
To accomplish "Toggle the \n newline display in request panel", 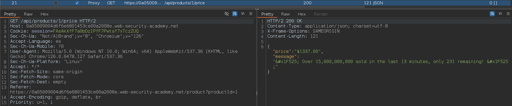I will [243, 14].
